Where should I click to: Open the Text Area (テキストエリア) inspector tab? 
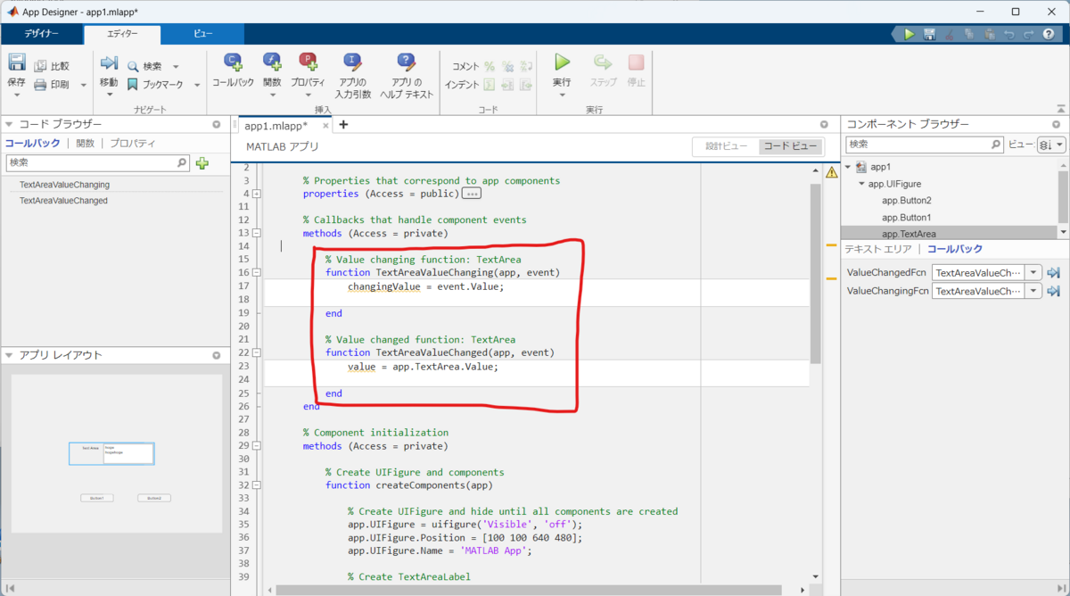tap(878, 250)
